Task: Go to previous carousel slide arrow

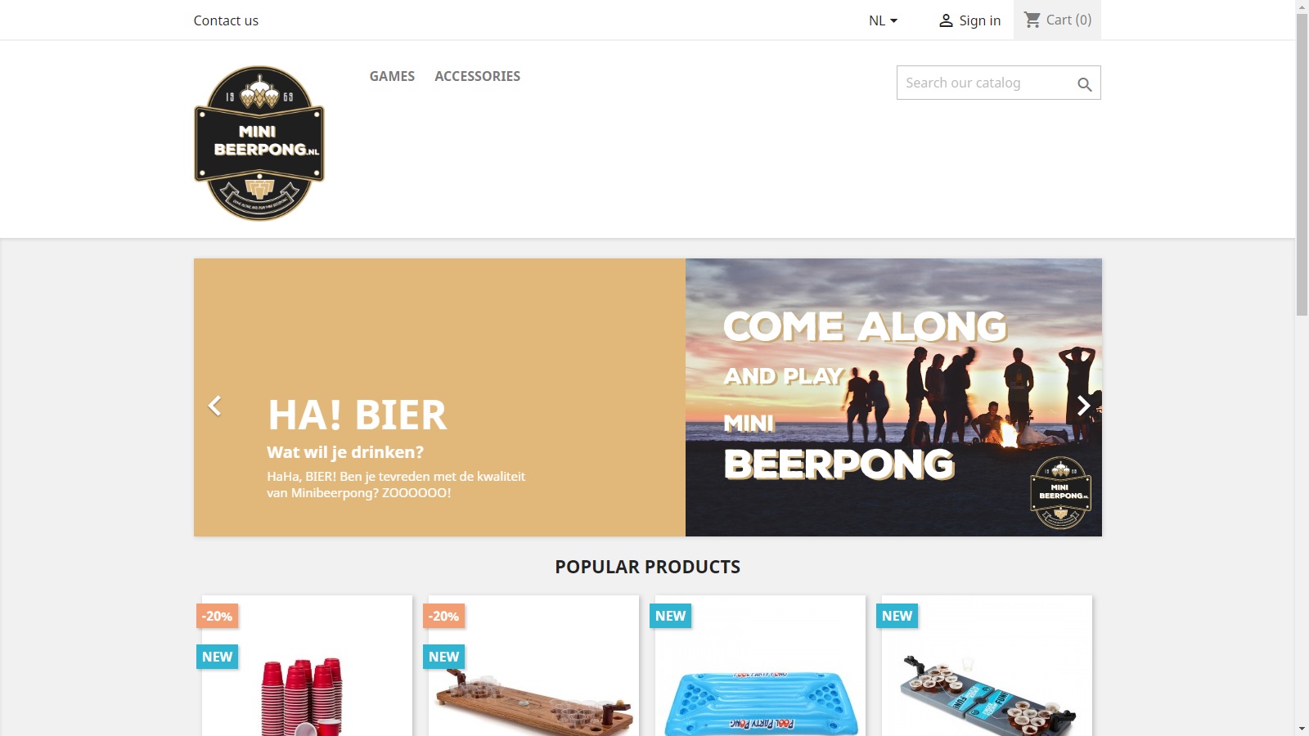Action: 214,406
